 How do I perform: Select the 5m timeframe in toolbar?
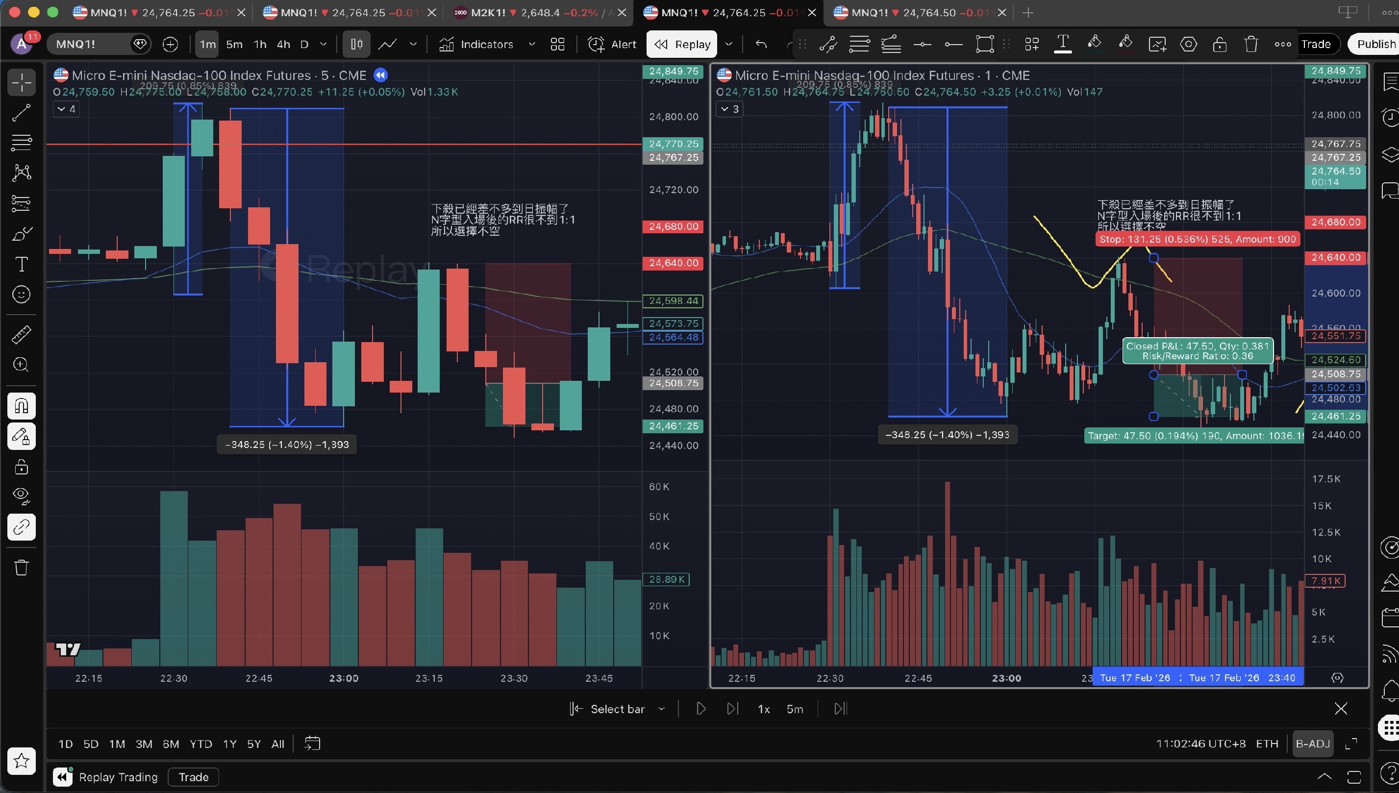(x=234, y=44)
